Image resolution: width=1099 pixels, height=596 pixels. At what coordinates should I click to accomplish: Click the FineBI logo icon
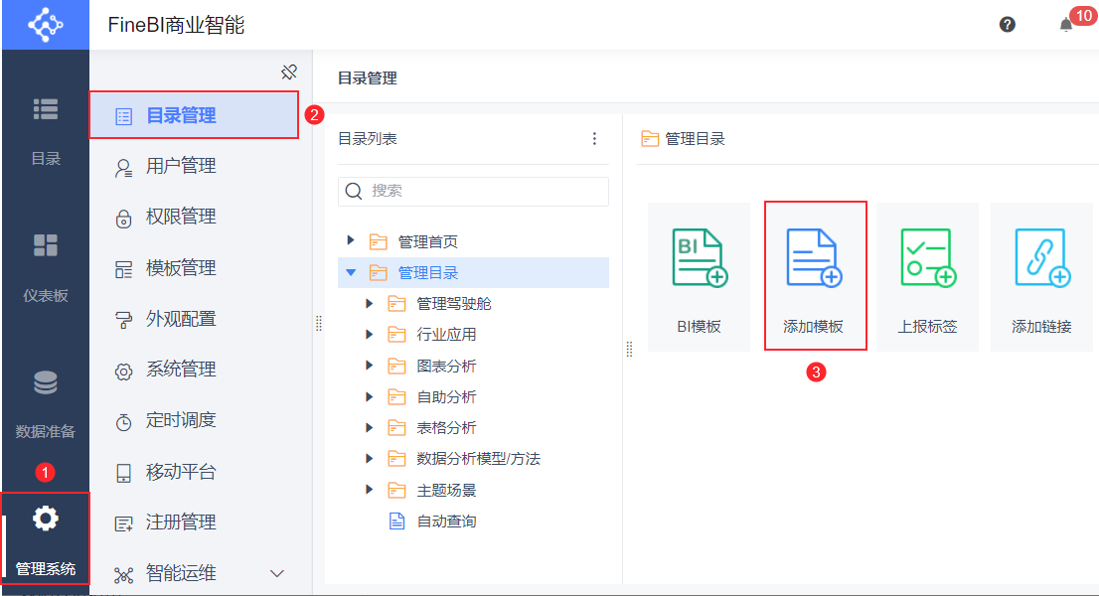[45, 25]
